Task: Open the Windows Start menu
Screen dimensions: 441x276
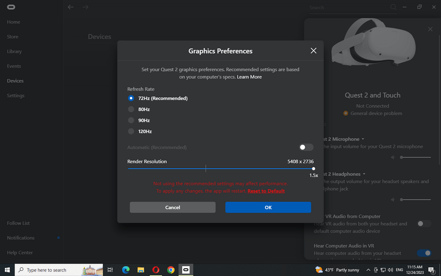Action: [7, 270]
